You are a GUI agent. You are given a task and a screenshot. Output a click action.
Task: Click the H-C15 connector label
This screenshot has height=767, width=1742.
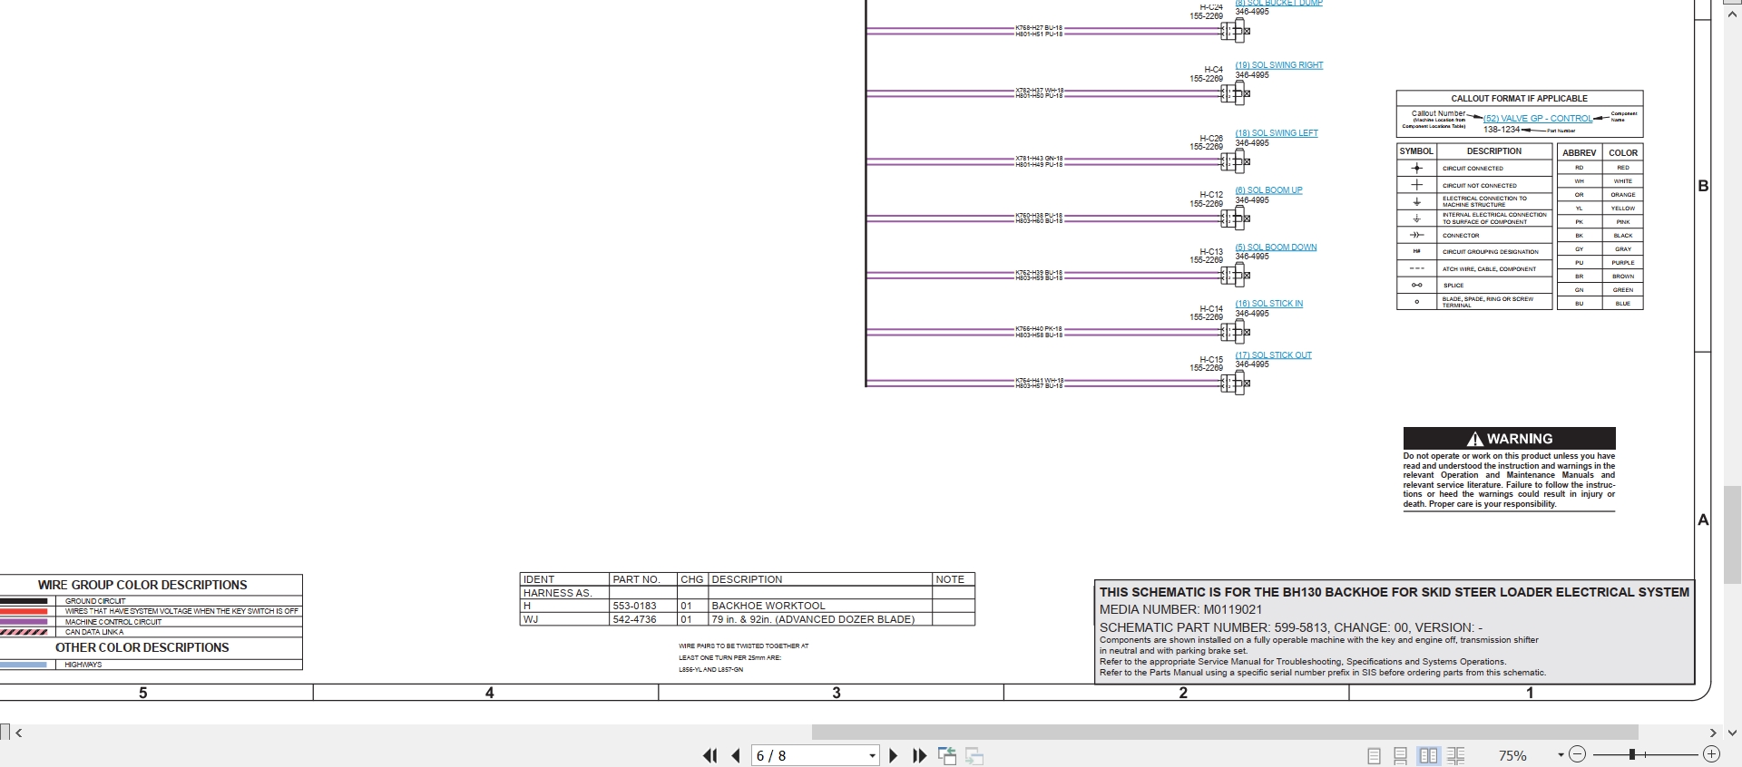[x=1211, y=360]
